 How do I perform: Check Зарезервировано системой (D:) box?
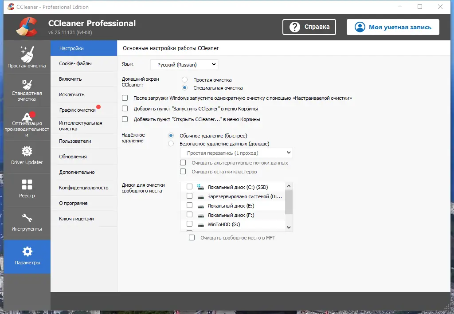(x=190, y=196)
